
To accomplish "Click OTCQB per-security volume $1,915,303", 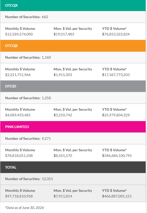I will pos(63,75).
